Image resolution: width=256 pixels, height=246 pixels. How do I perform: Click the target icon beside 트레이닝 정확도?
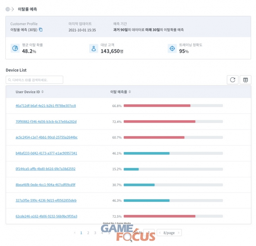(172, 48)
